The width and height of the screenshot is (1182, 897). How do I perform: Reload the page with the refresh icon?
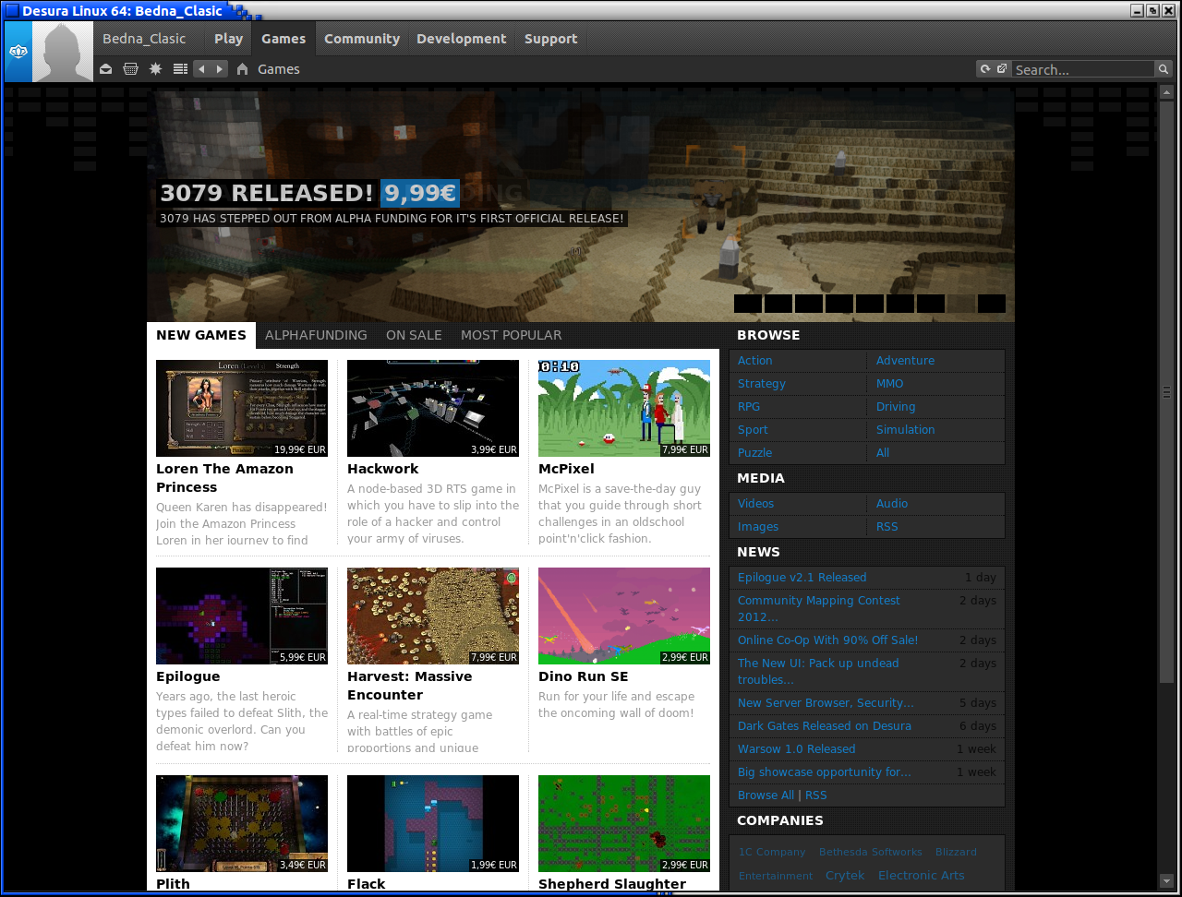985,69
